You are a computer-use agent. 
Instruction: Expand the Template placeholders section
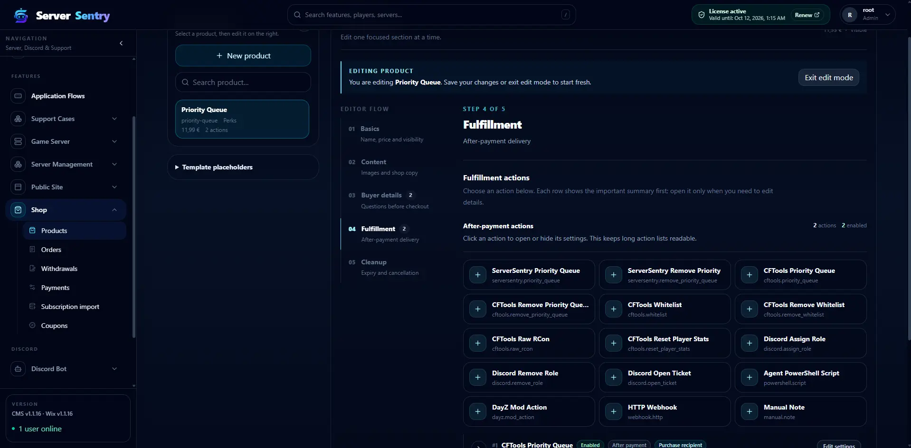243,167
